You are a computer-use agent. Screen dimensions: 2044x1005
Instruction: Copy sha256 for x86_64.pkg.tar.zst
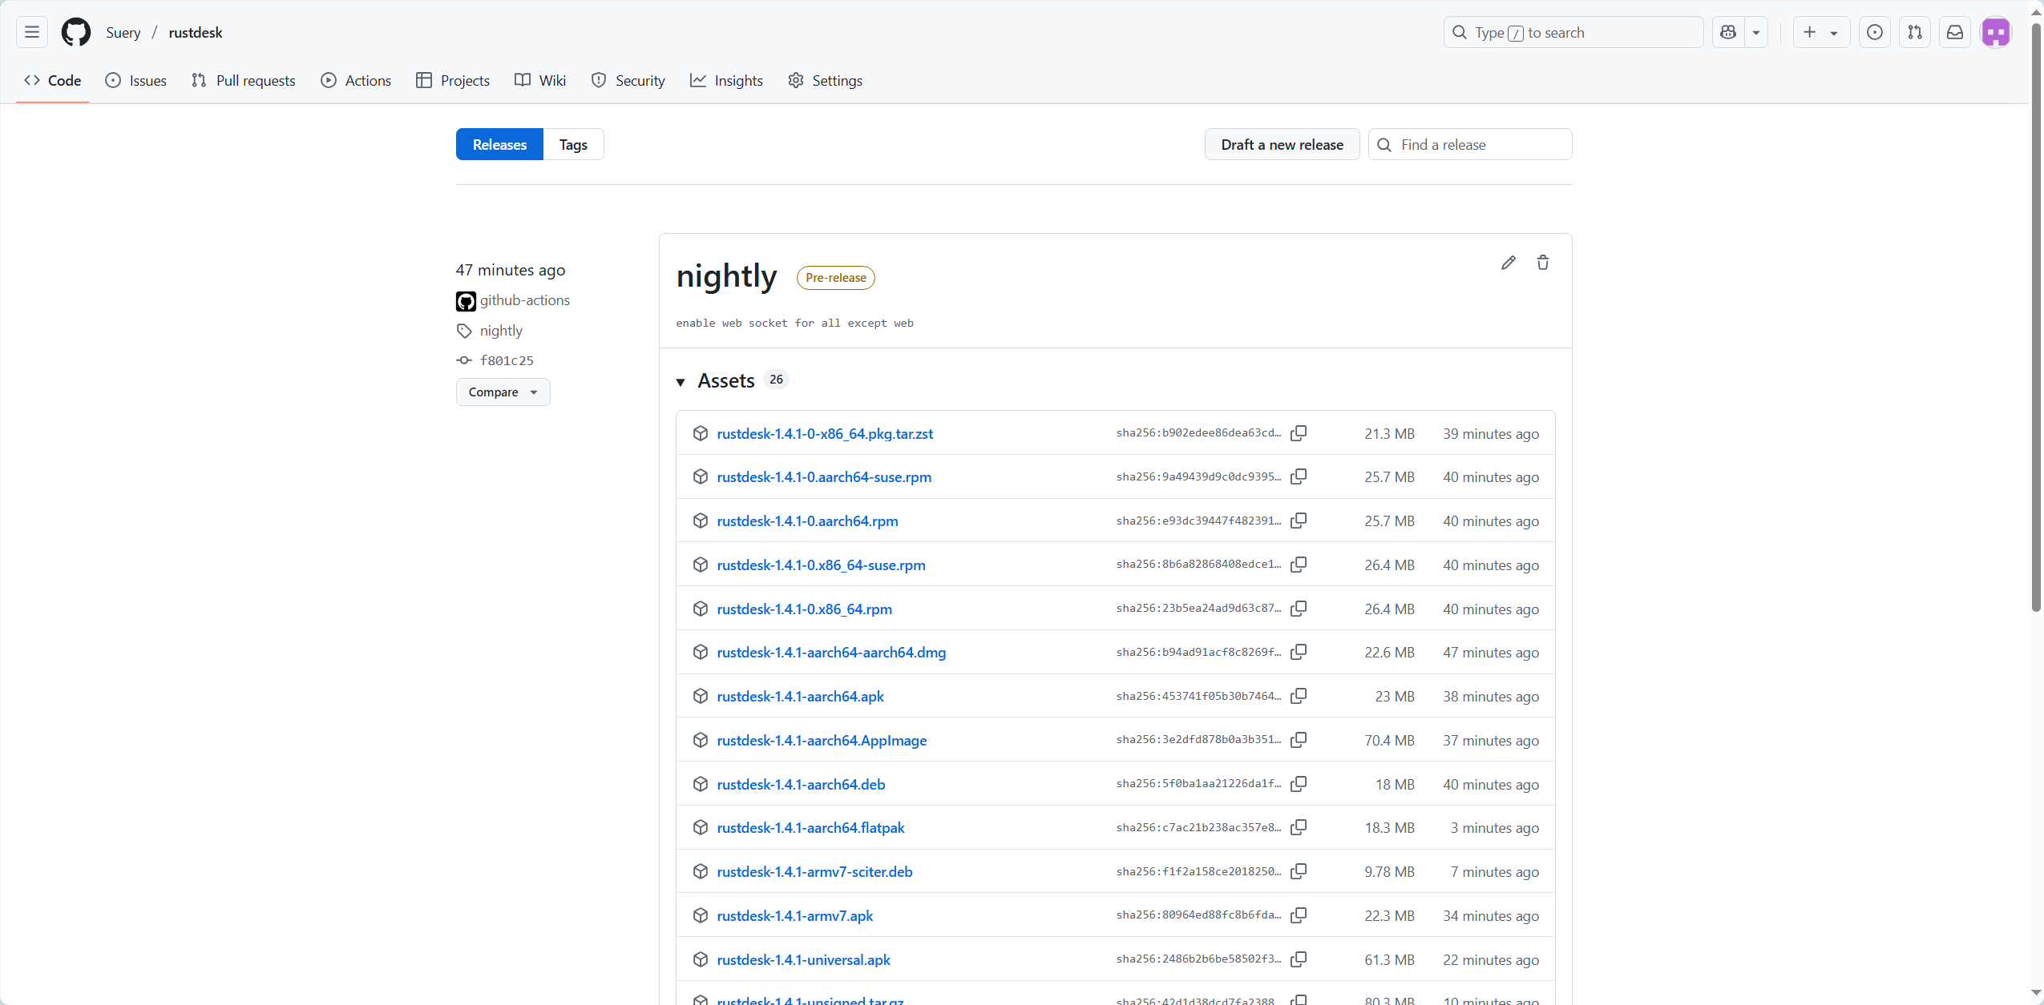pyautogui.click(x=1299, y=433)
